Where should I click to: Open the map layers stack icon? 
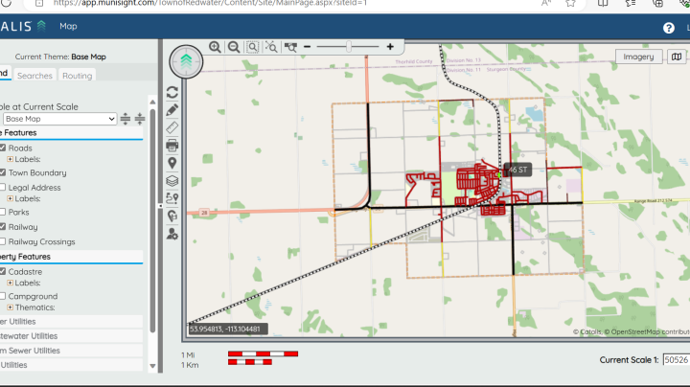(172, 180)
